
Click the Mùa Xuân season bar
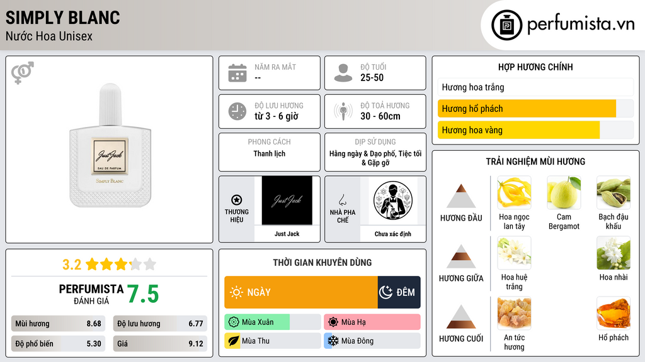pos(273,322)
